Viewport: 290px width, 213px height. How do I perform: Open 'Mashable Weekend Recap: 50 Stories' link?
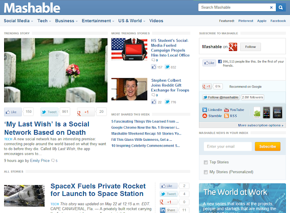click(146, 134)
